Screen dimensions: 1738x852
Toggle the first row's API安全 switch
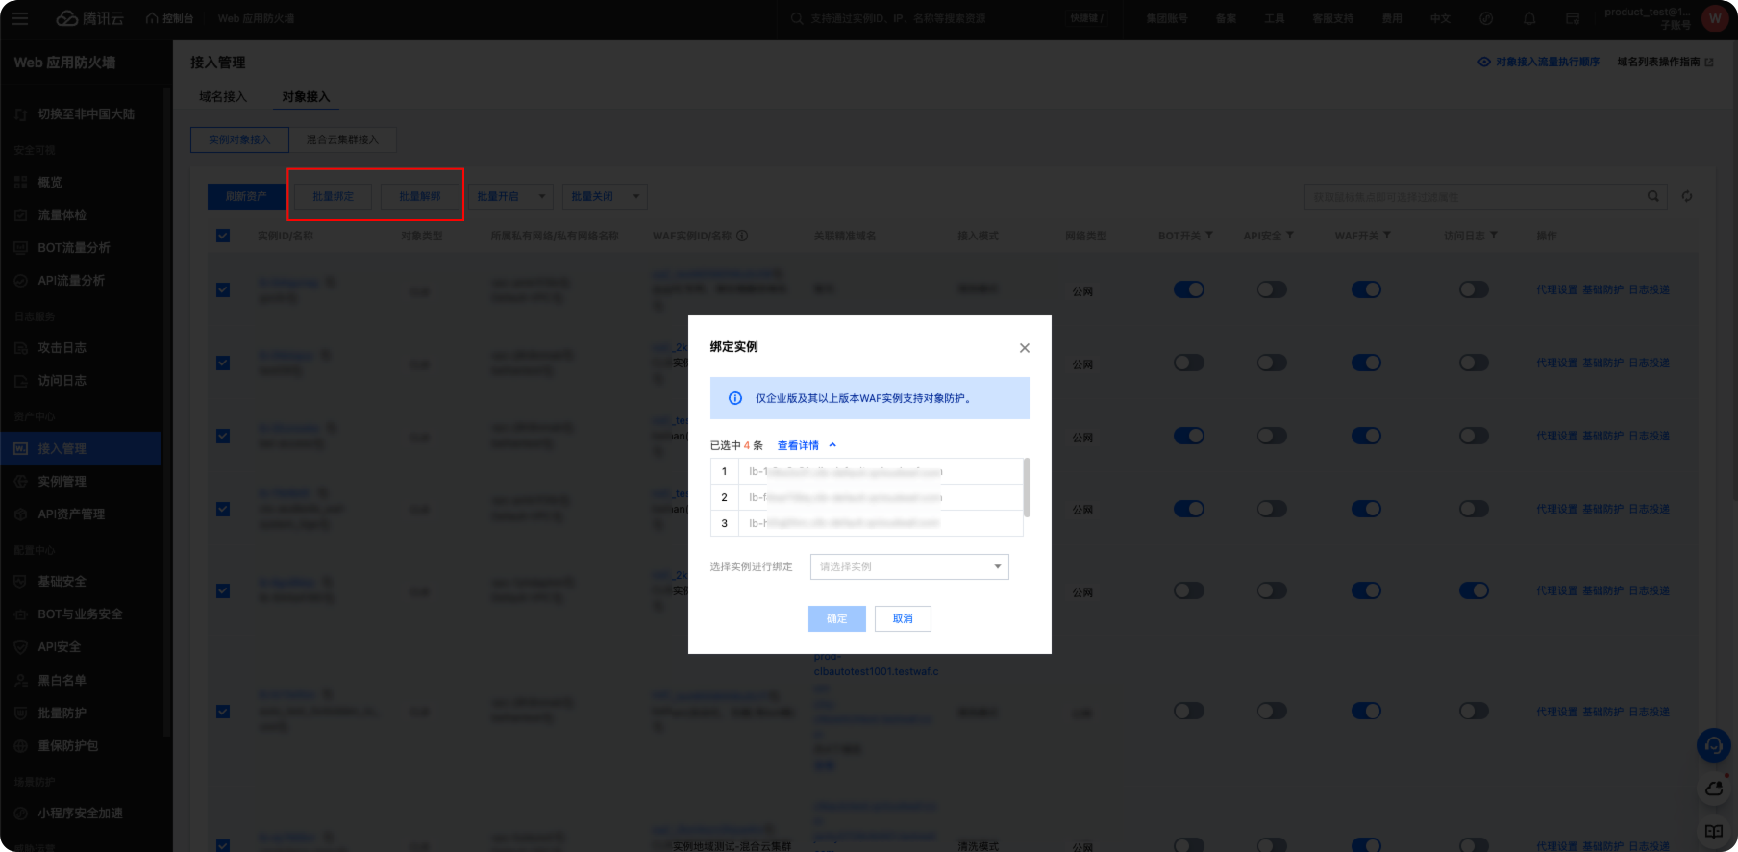[x=1272, y=289]
